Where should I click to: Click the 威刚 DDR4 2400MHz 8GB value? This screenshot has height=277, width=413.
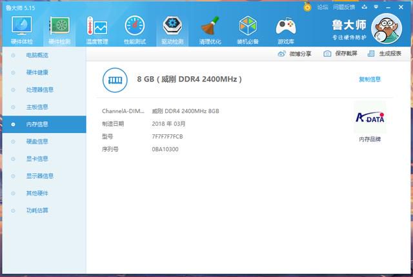[x=185, y=111]
